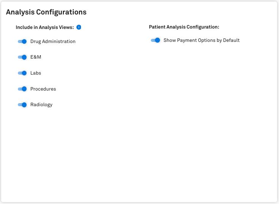The height and width of the screenshot is (204, 279).
Task: Click the Show Payment Options by Default label
Action: click(201, 40)
